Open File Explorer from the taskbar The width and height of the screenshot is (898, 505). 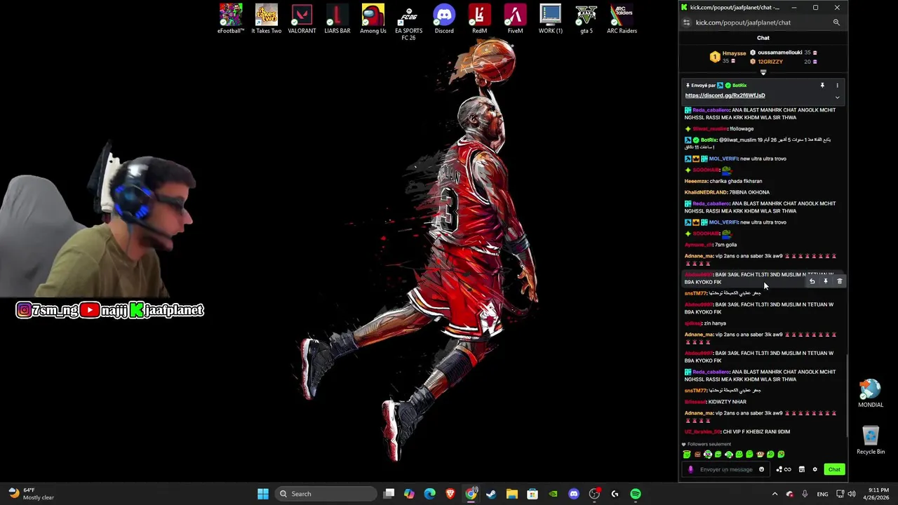(511, 494)
